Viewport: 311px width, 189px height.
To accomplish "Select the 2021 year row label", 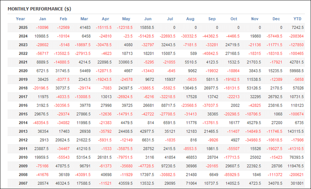I will click(23, 62).
